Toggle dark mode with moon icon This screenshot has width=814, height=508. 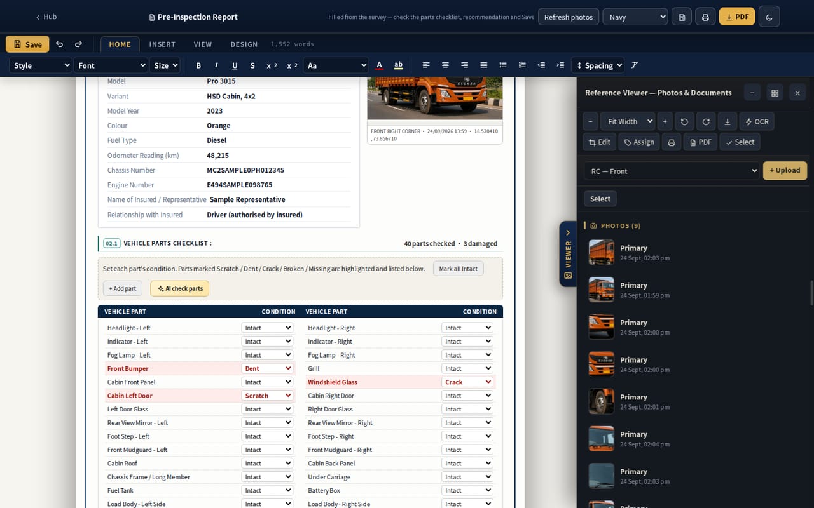pyautogui.click(x=769, y=17)
